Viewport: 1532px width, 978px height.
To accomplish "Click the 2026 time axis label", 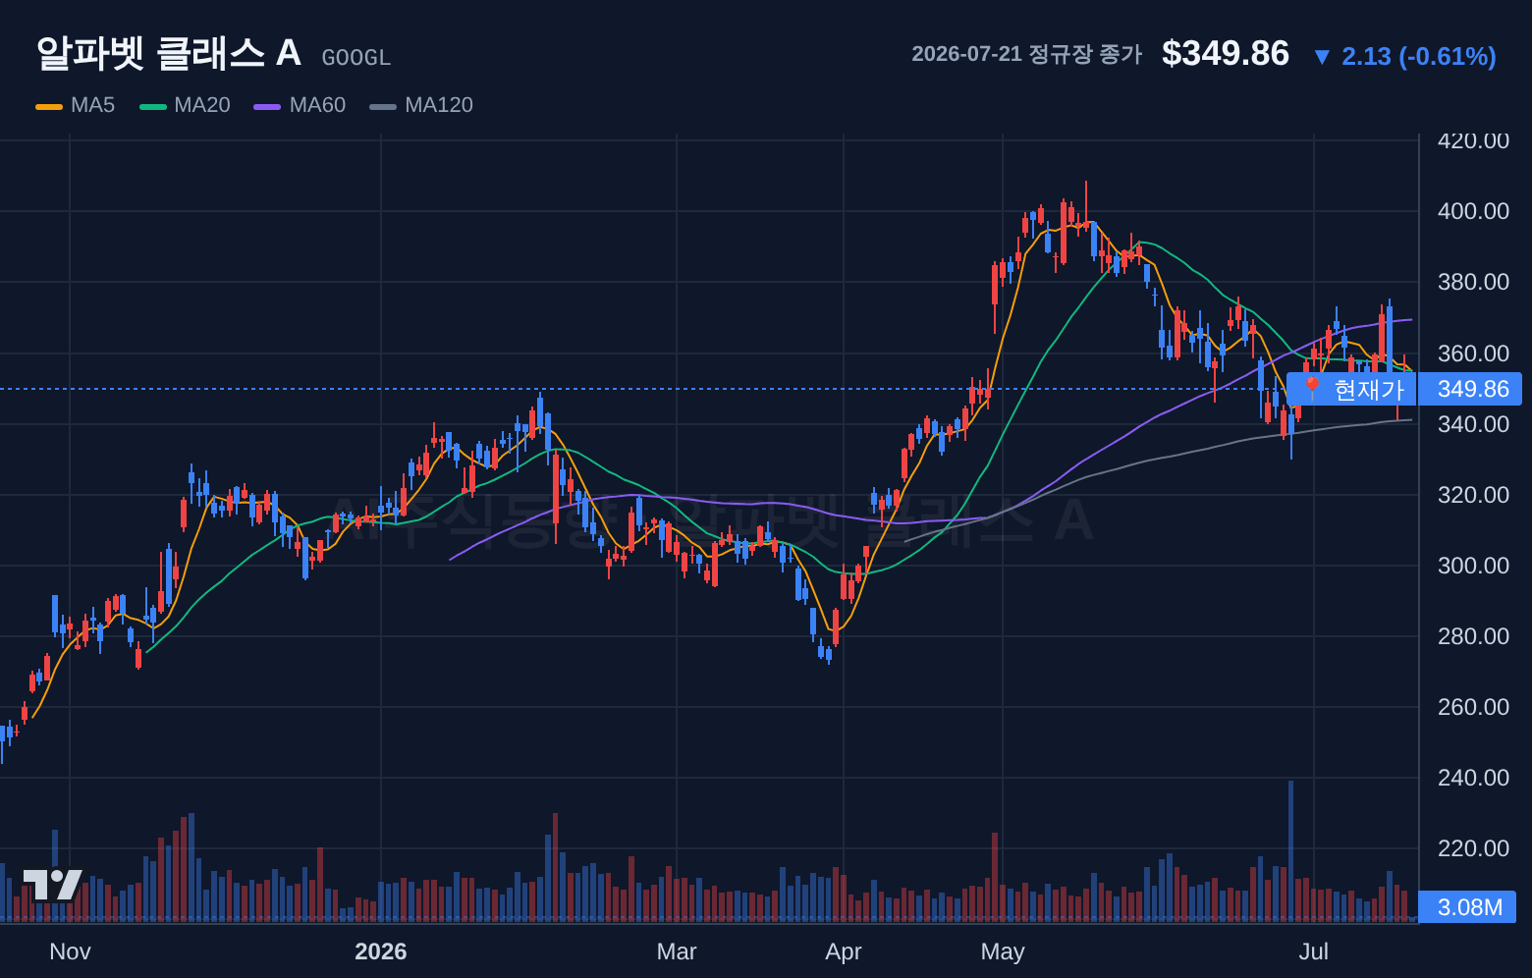I will tap(381, 951).
